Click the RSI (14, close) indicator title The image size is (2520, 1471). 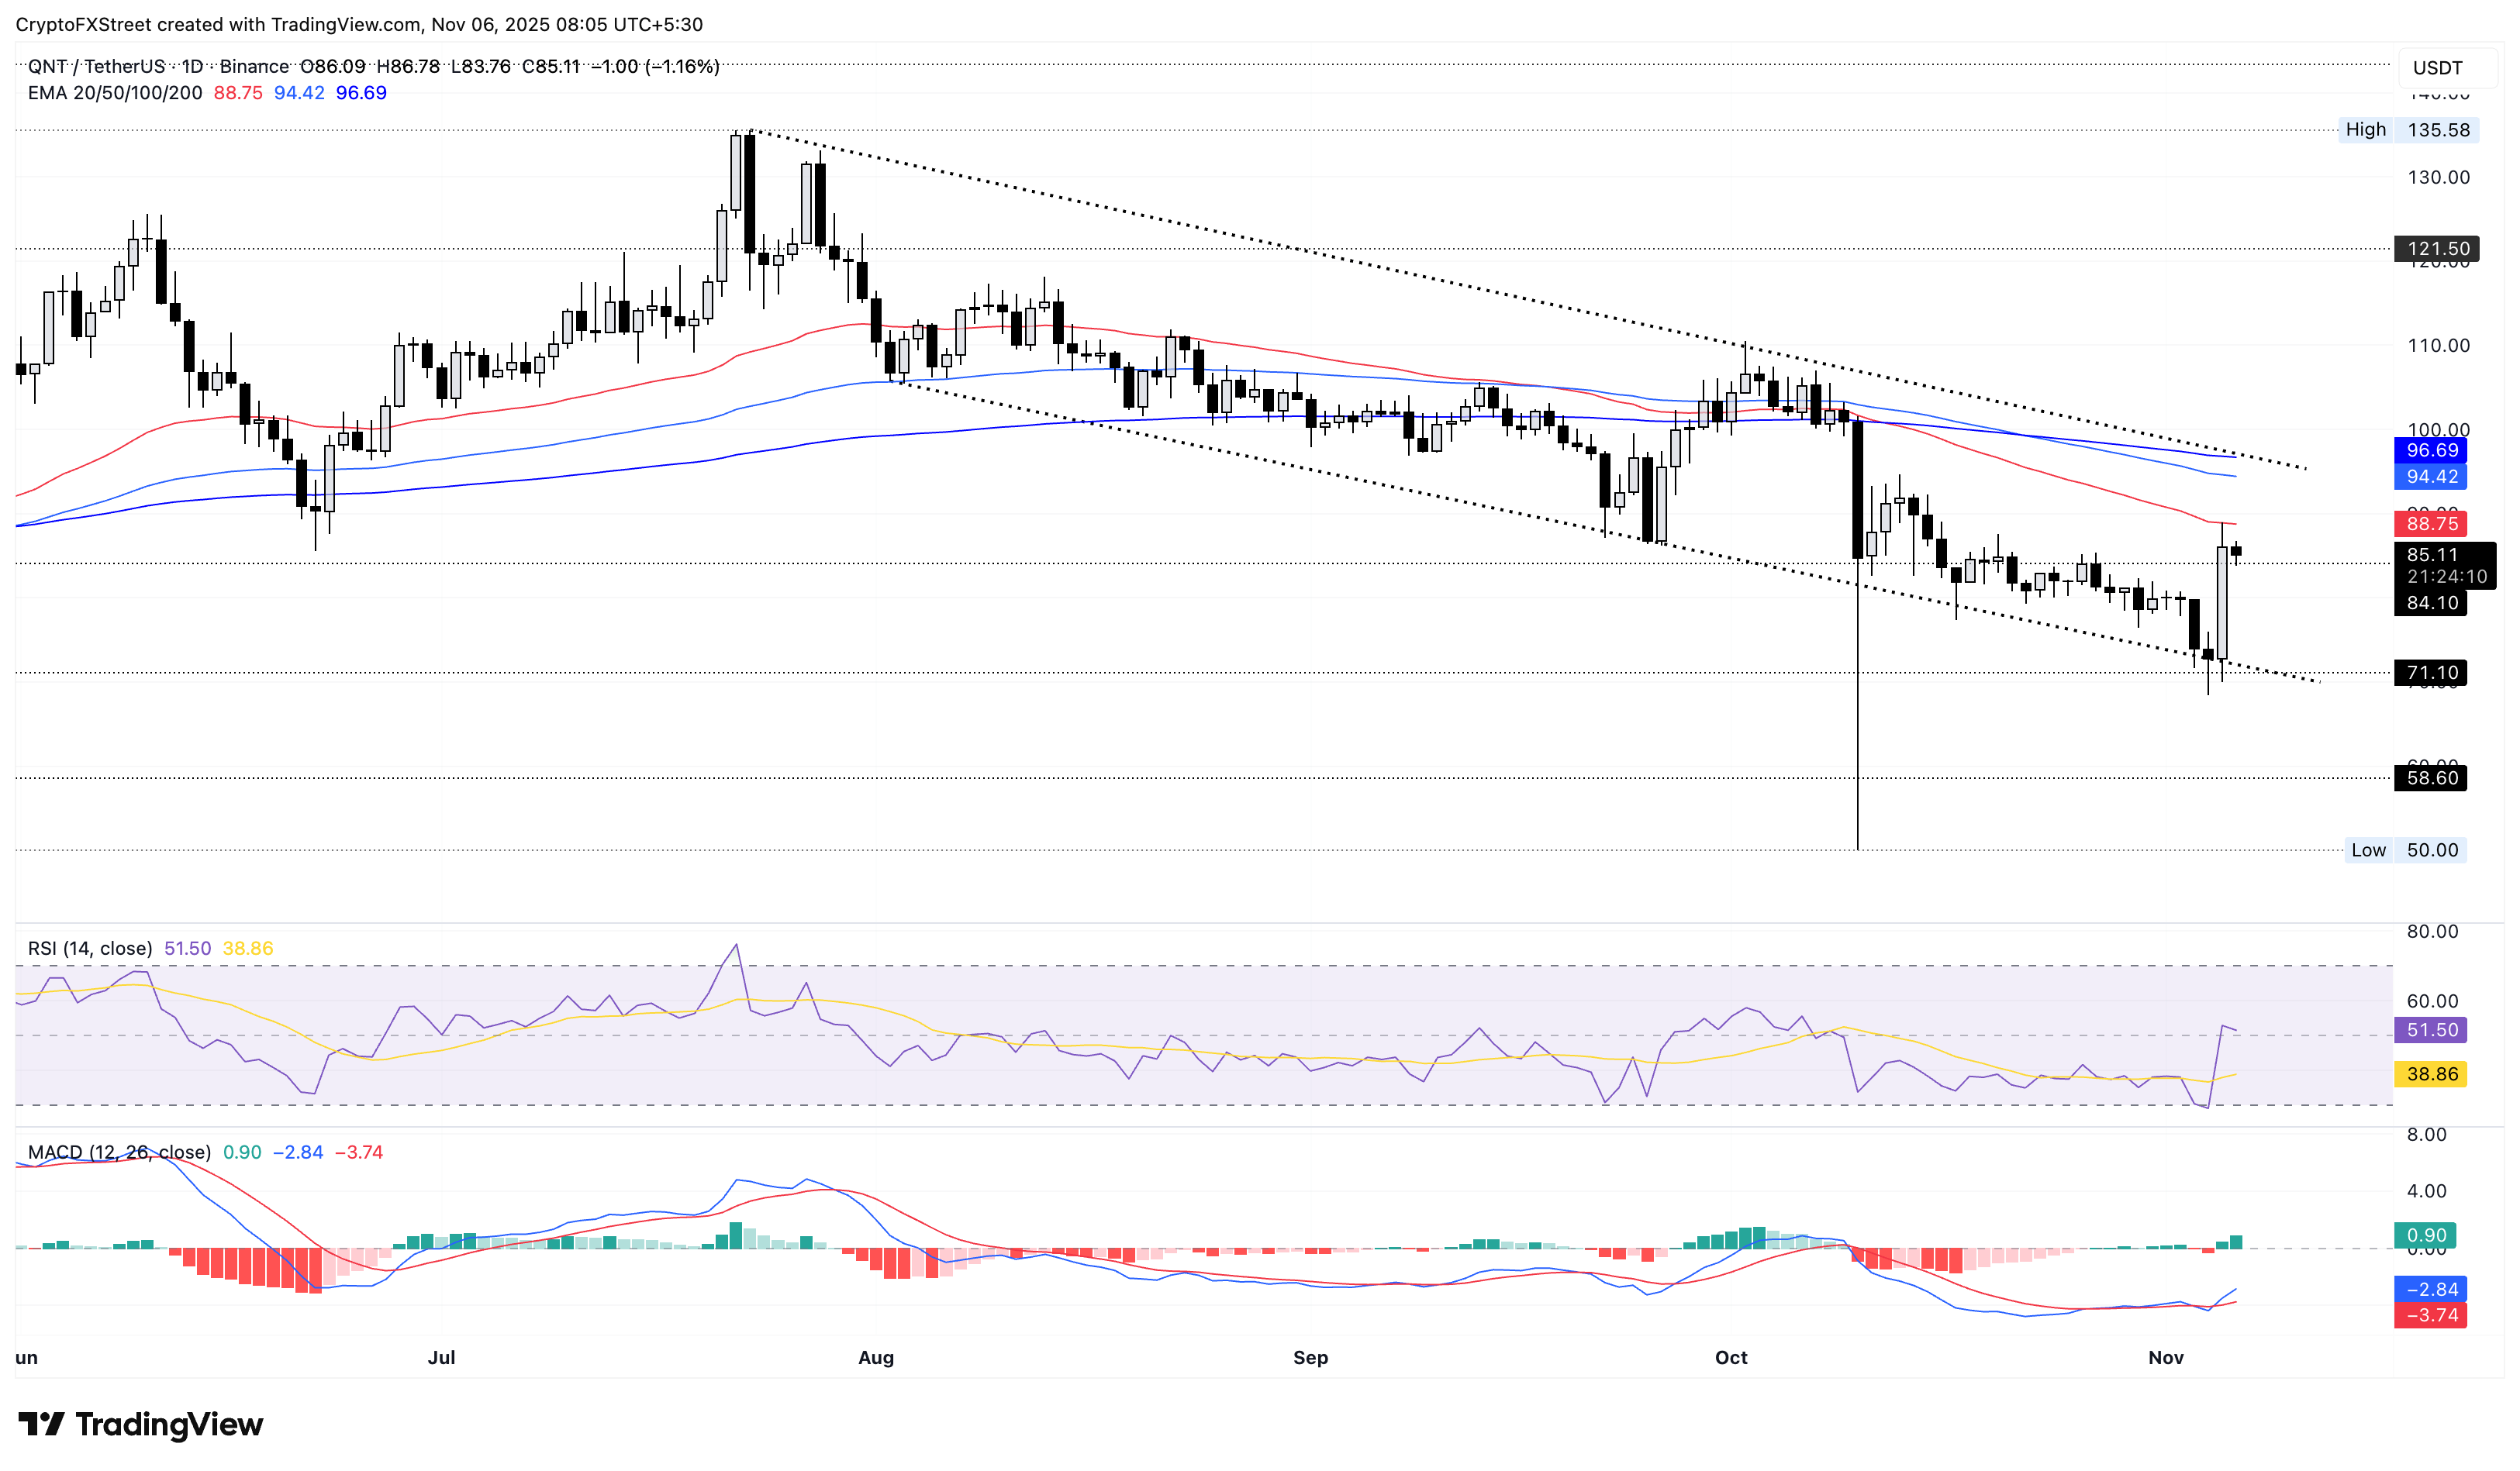coord(90,947)
